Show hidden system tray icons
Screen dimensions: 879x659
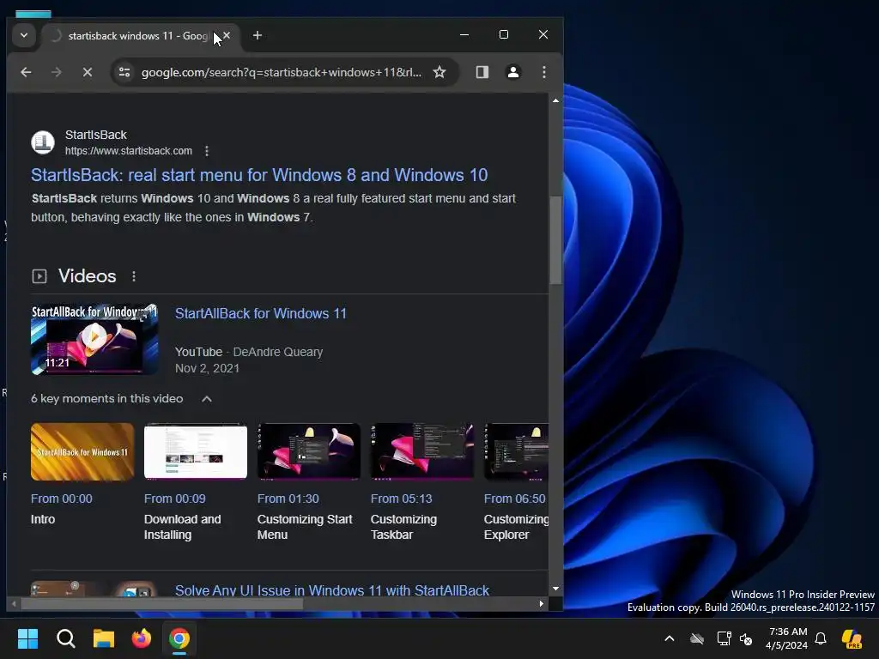pos(670,638)
